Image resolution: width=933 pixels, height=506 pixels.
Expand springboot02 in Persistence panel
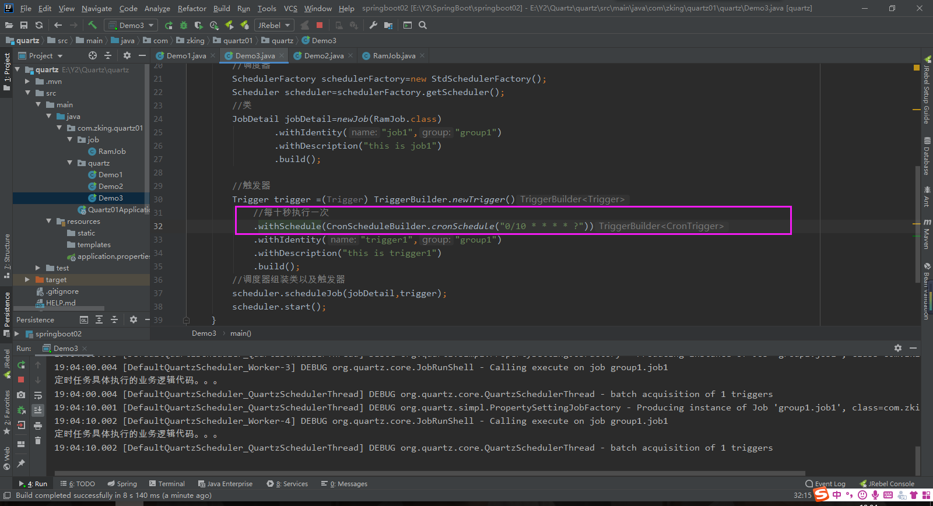click(x=17, y=333)
